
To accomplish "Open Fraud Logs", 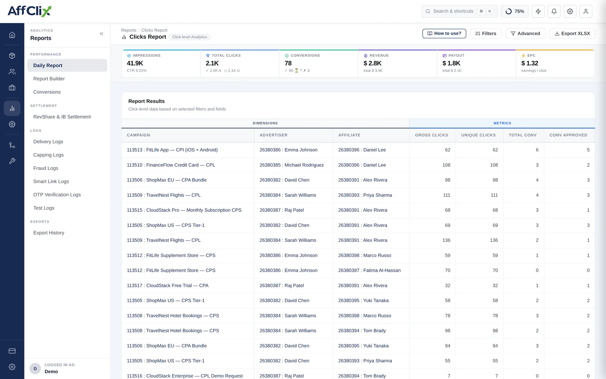I will (67, 168).
